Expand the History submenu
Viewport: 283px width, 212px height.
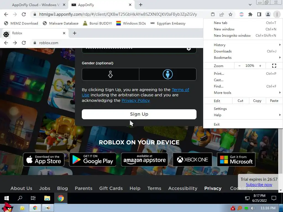tap(243, 45)
